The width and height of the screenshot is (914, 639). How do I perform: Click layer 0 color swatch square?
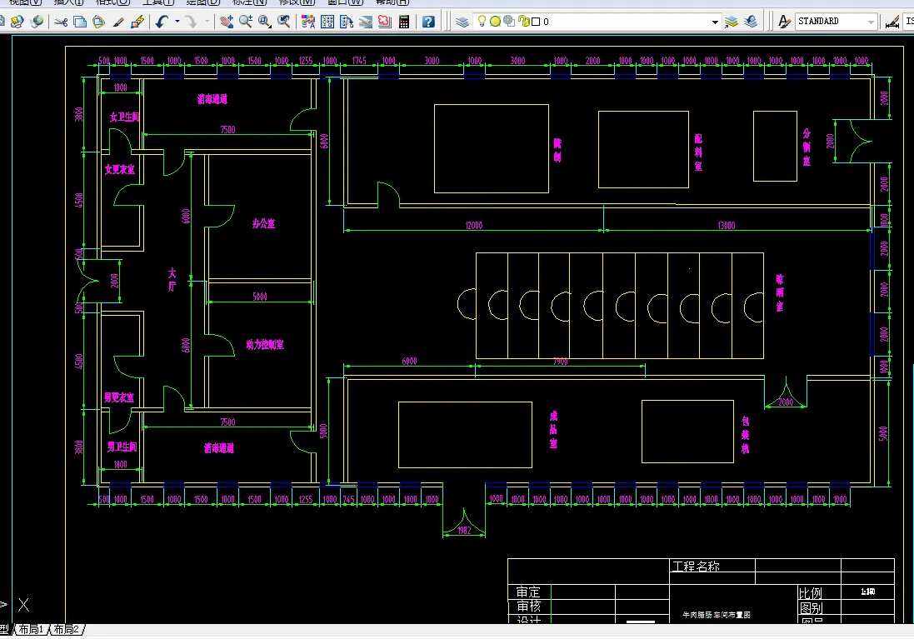[x=536, y=22]
